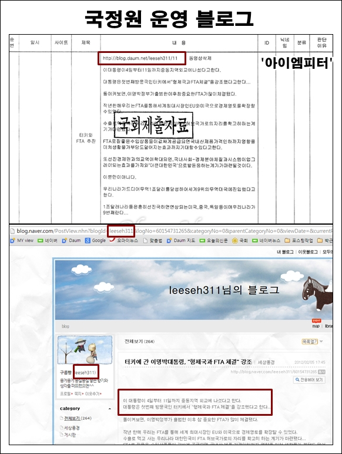Click the post date 2012/02/05 17:45
This screenshot has height=454, width=342.
(310, 362)
